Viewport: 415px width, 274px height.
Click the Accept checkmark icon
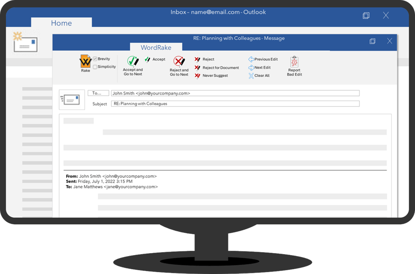pyautogui.click(x=147, y=59)
